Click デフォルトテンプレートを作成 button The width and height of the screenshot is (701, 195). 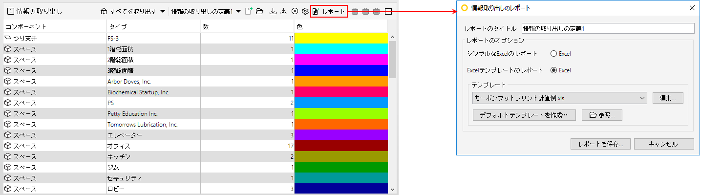point(525,115)
